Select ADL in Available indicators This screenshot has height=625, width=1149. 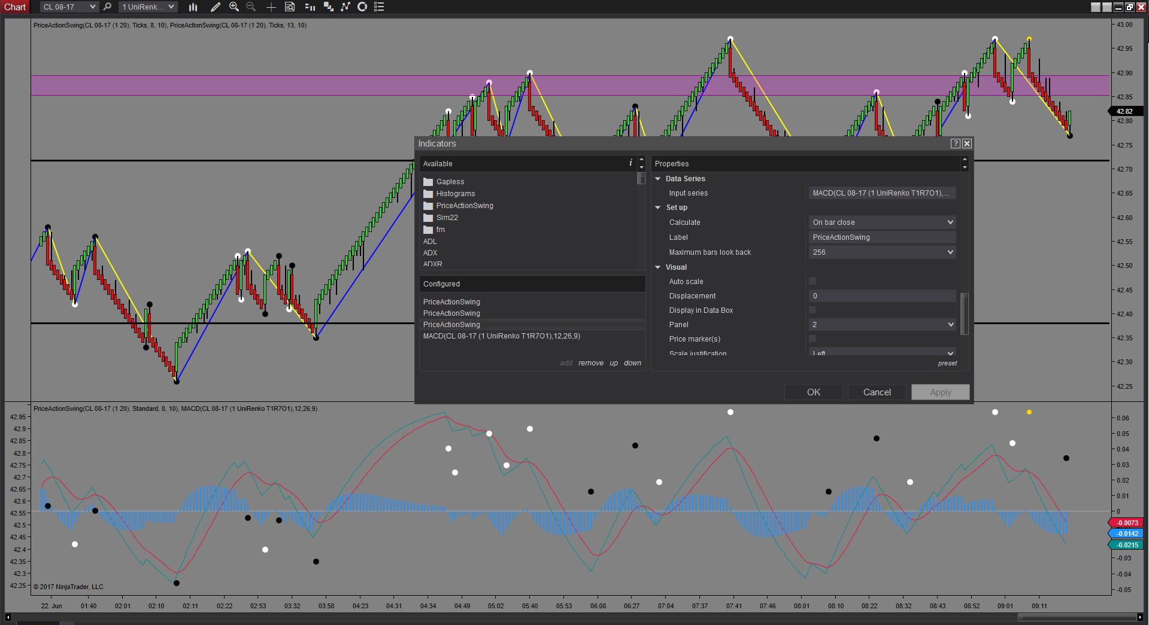click(430, 242)
